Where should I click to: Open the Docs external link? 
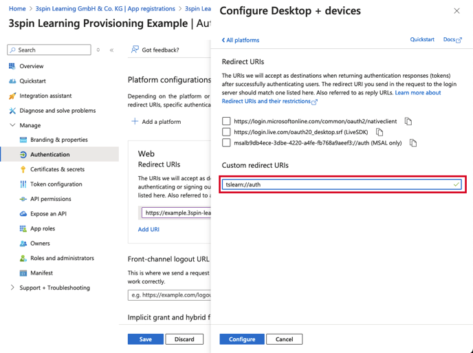pos(452,39)
